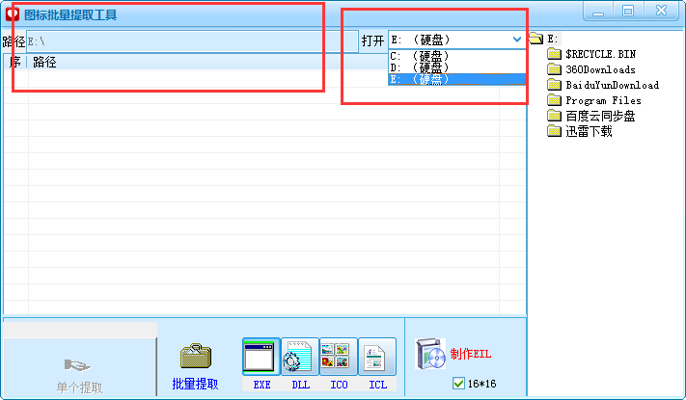Select the DLL file type icon

pyautogui.click(x=300, y=357)
